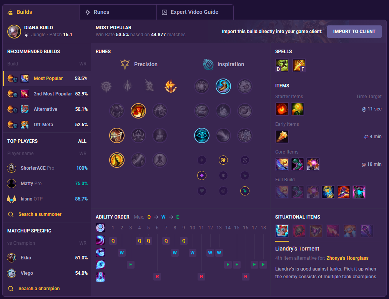The image size is (389, 299).
Task: Select the 2nd Most Popular build
Action: click(47, 94)
